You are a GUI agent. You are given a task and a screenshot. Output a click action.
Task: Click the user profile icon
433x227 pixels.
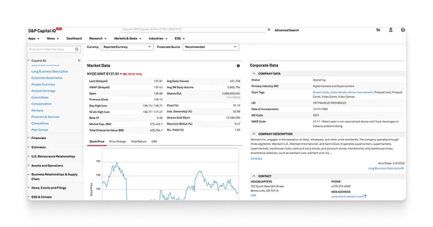[391, 30]
